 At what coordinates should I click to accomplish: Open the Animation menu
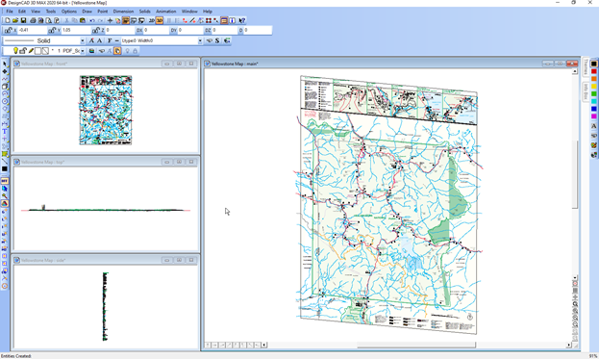(x=165, y=12)
